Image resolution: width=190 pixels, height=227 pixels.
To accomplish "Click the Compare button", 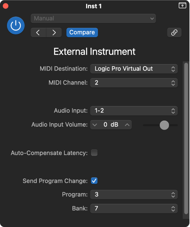I will [x=82, y=33].
